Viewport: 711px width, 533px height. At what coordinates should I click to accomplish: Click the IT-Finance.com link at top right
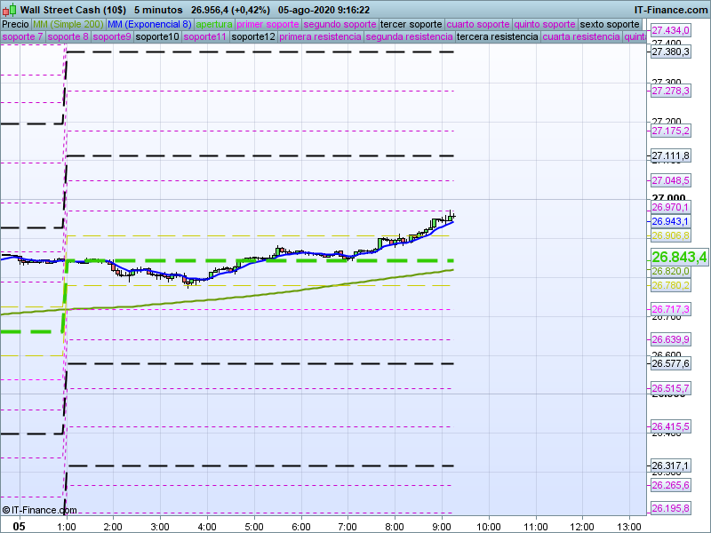click(671, 9)
